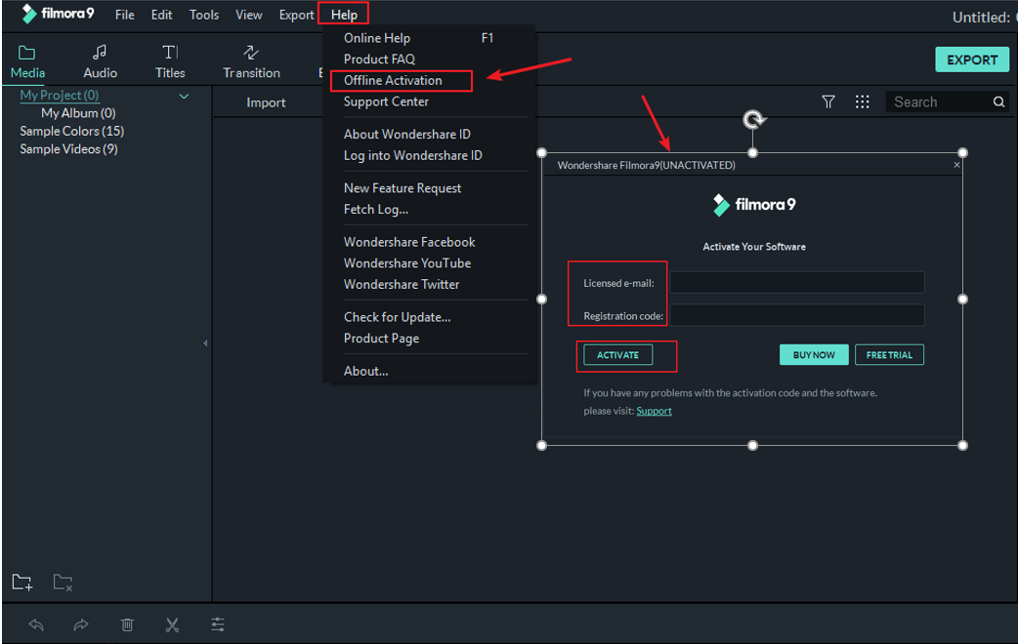
Task: Click the Redo arrow icon
Action: (81, 625)
